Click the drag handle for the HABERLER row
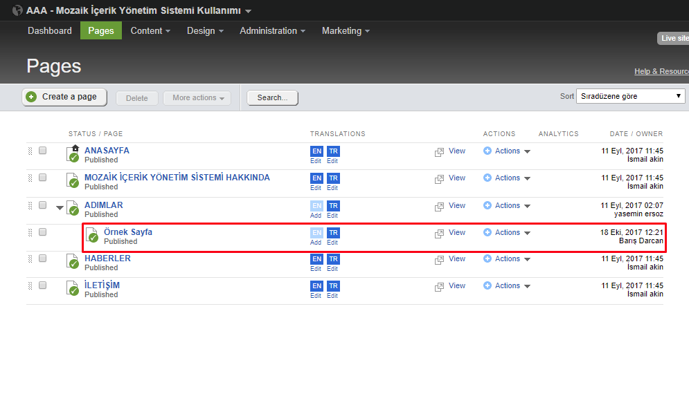Viewport: 689px width, 396px height. click(x=30, y=259)
